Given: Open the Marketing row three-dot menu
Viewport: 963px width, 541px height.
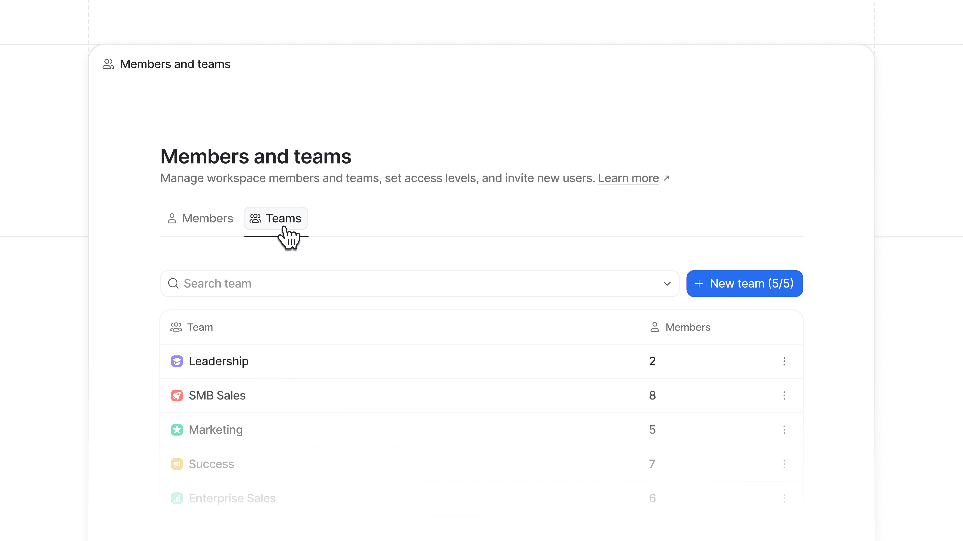Looking at the screenshot, I should pyautogui.click(x=784, y=430).
